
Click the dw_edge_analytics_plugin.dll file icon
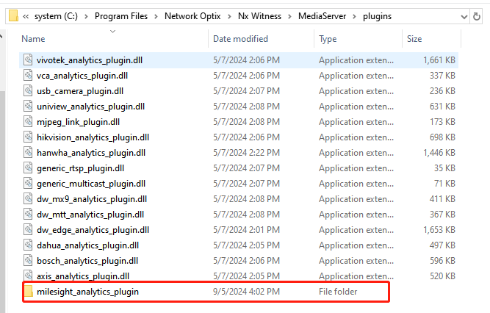(28, 230)
